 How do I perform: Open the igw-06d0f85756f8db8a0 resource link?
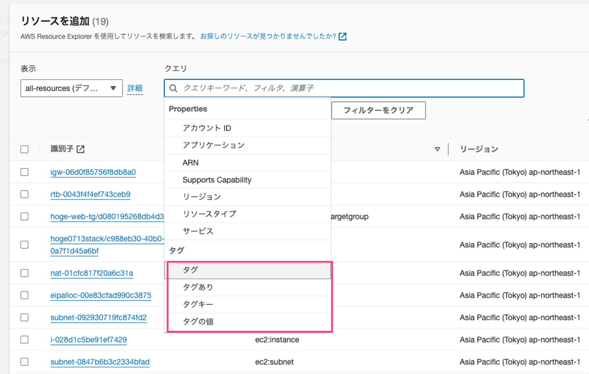tap(93, 172)
